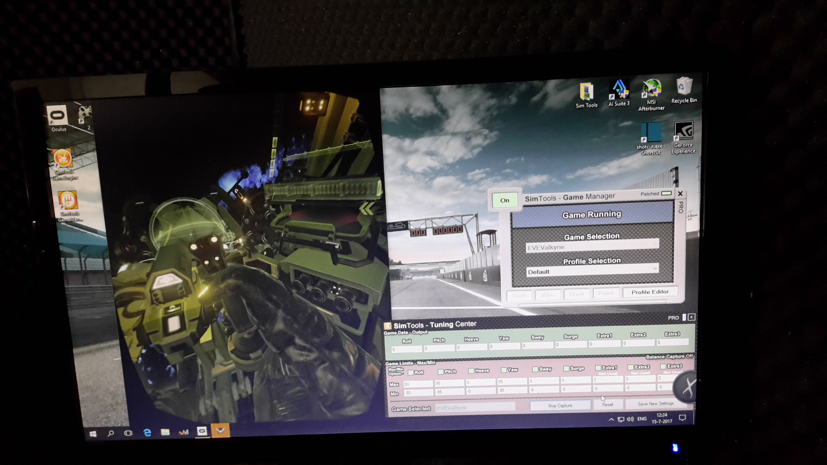Viewport: 827px width, 465px height.
Task: Open the Windows Start menu
Action: tap(93, 434)
